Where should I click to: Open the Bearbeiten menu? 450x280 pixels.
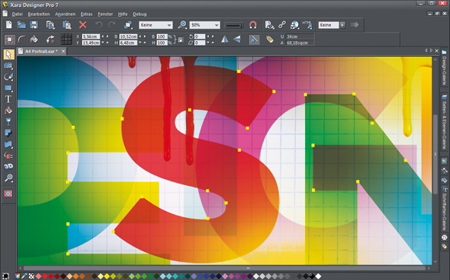(39, 14)
